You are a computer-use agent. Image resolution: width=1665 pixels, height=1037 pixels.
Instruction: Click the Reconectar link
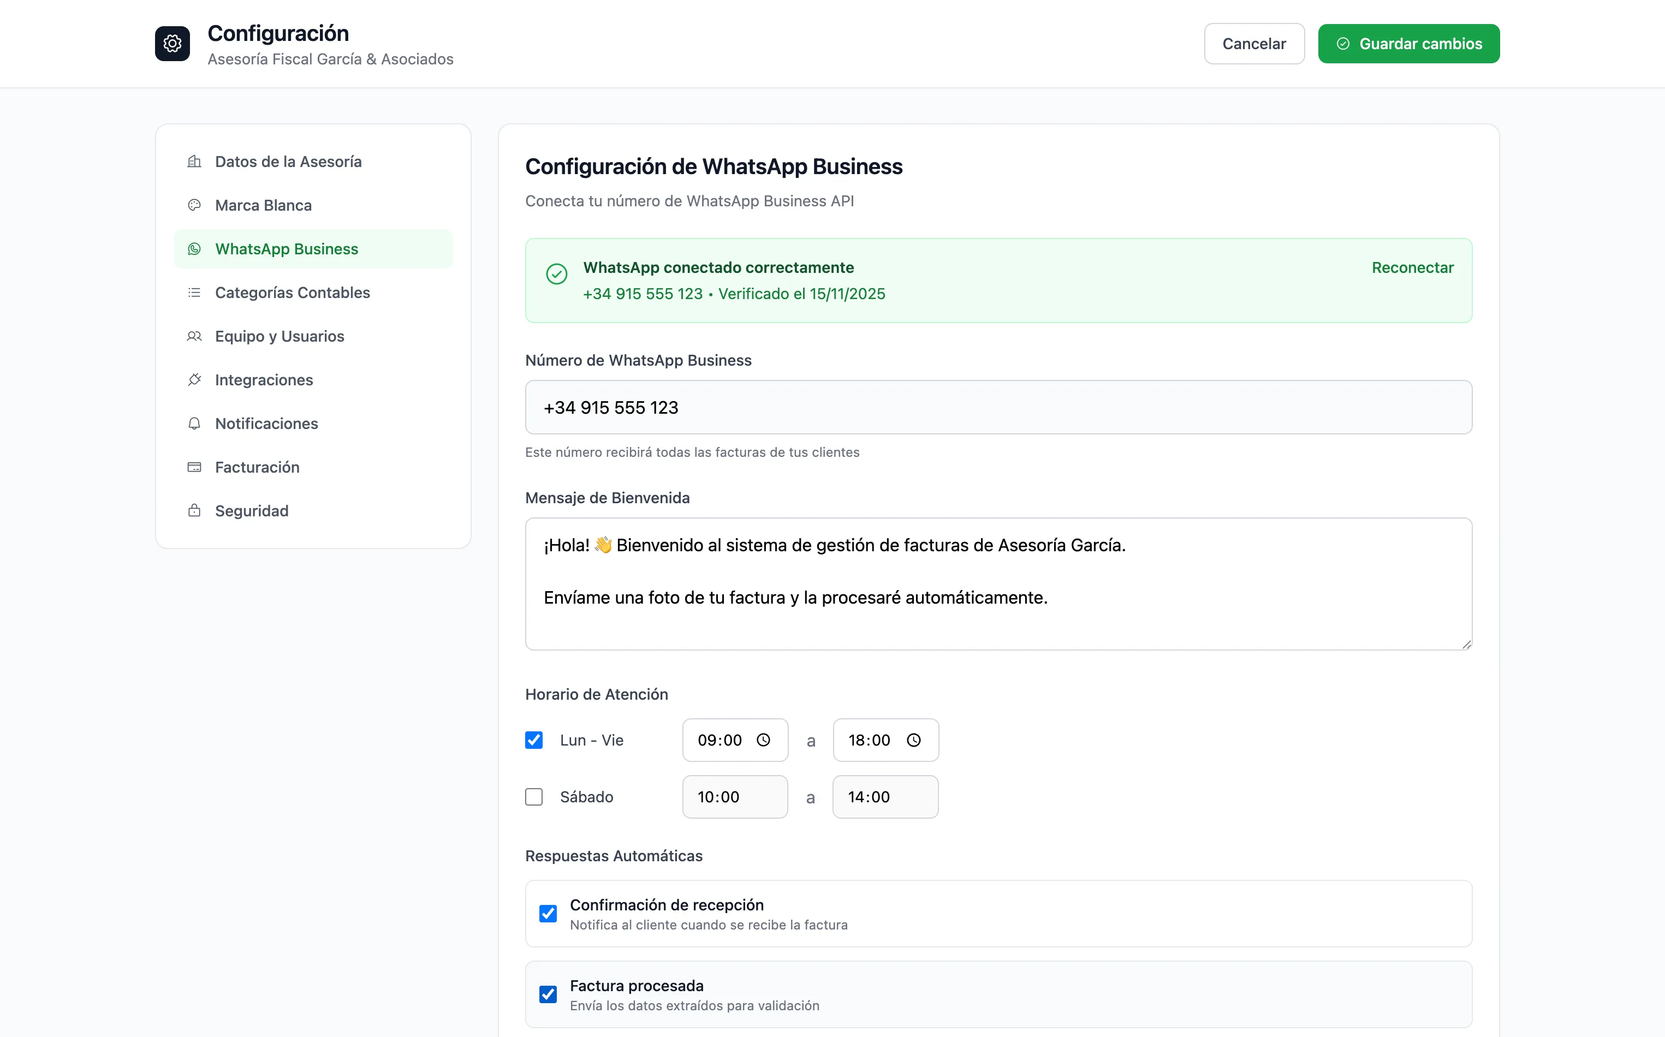(x=1412, y=267)
